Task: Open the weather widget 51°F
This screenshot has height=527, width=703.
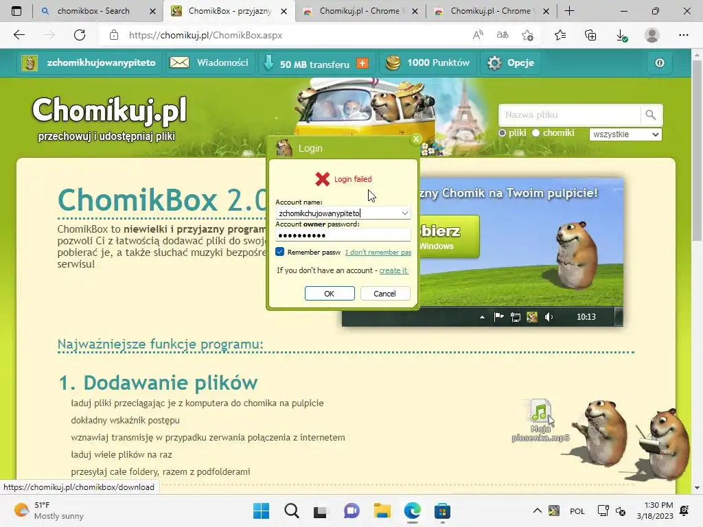Action: tap(49, 511)
